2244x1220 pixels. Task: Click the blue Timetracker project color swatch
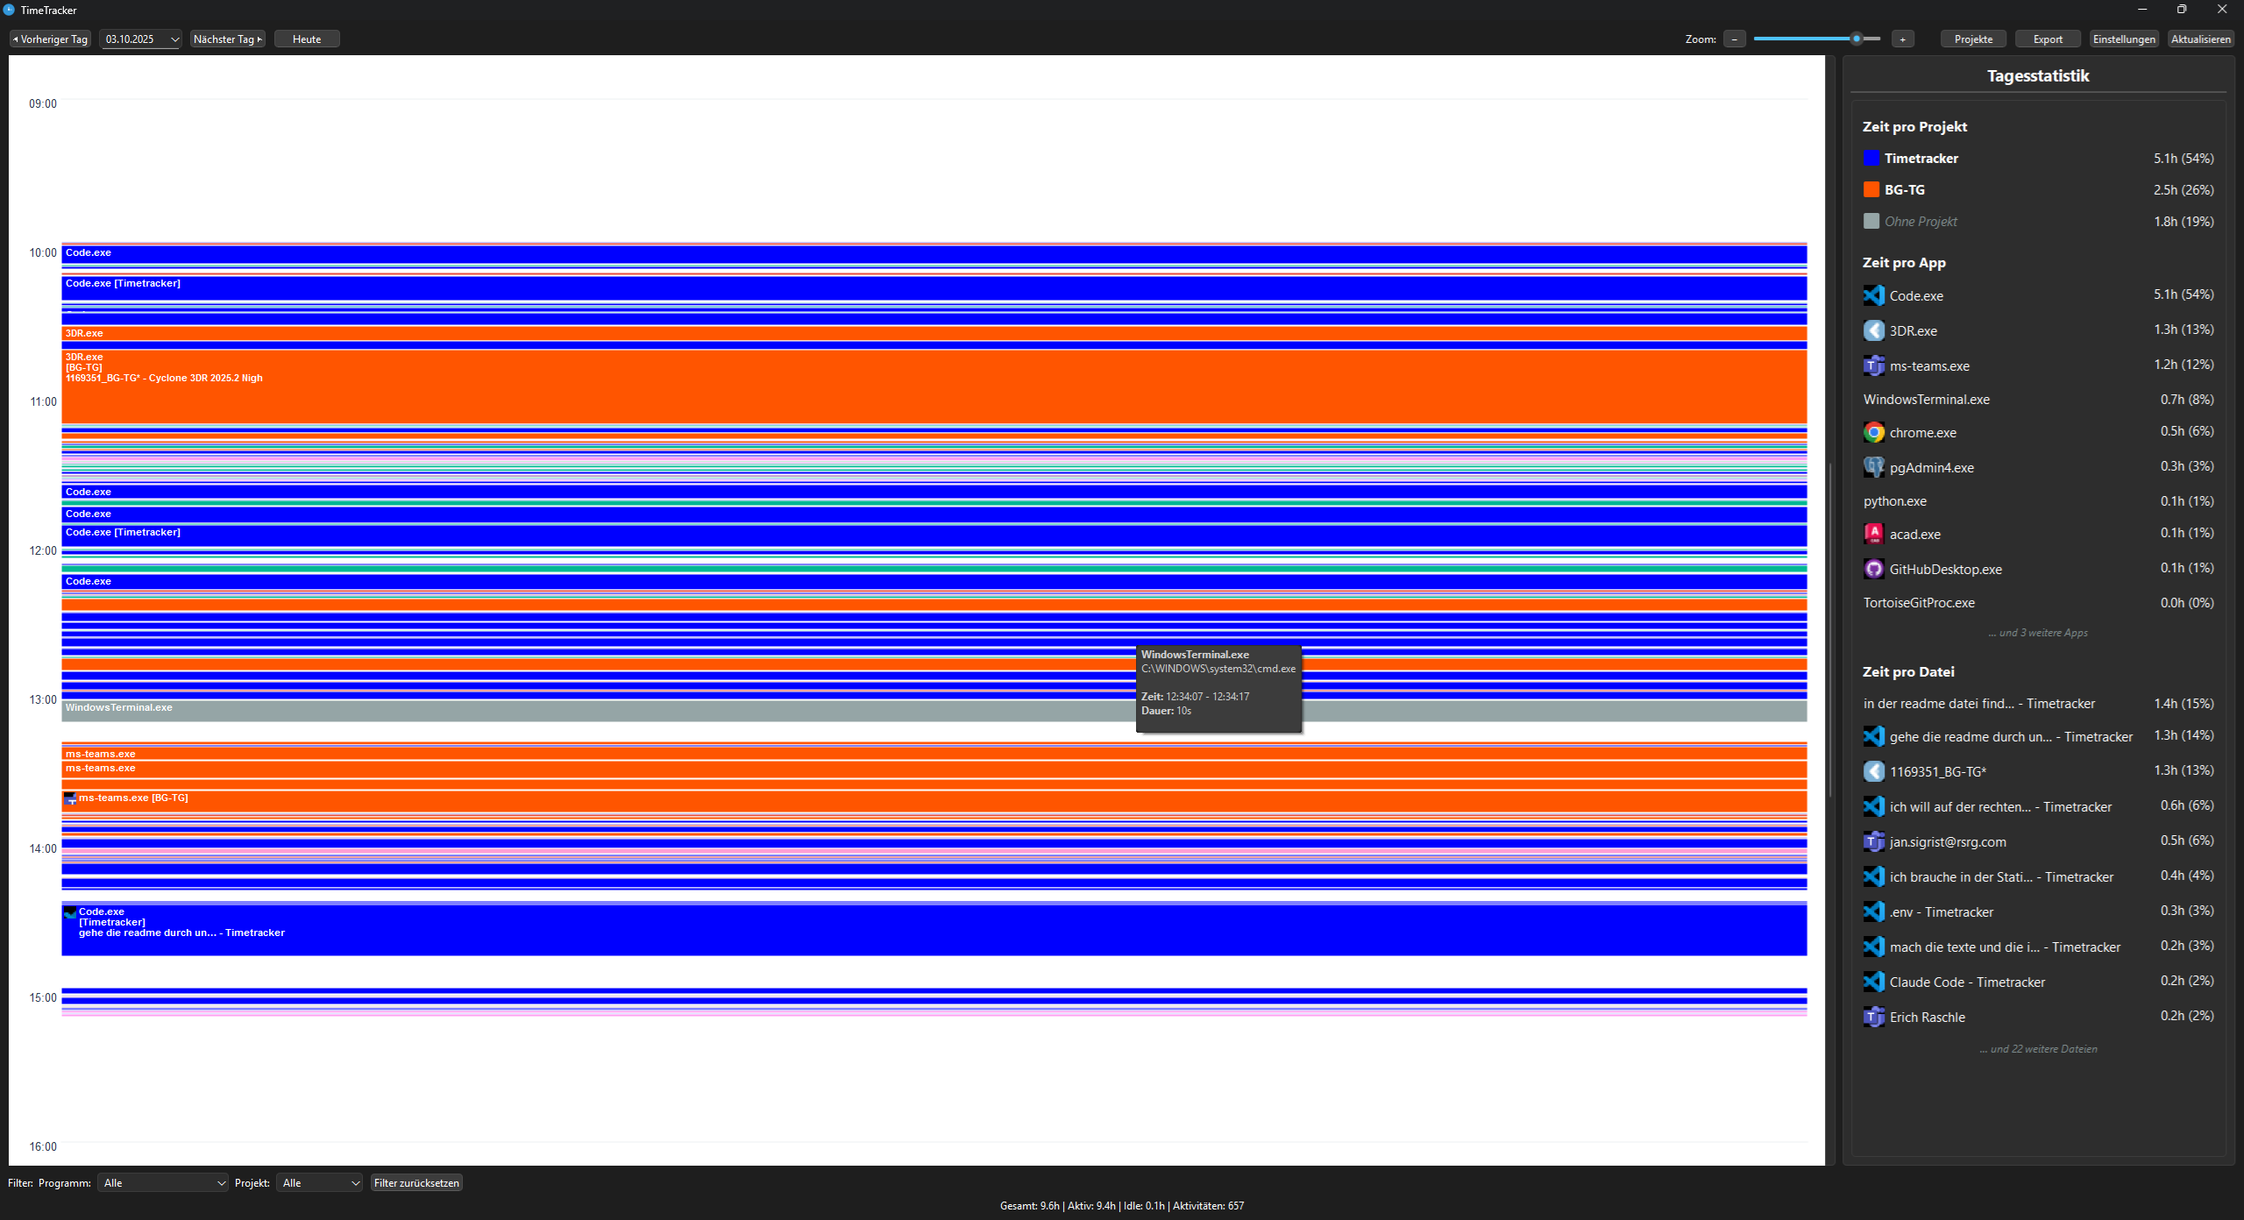tap(1871, 159)
